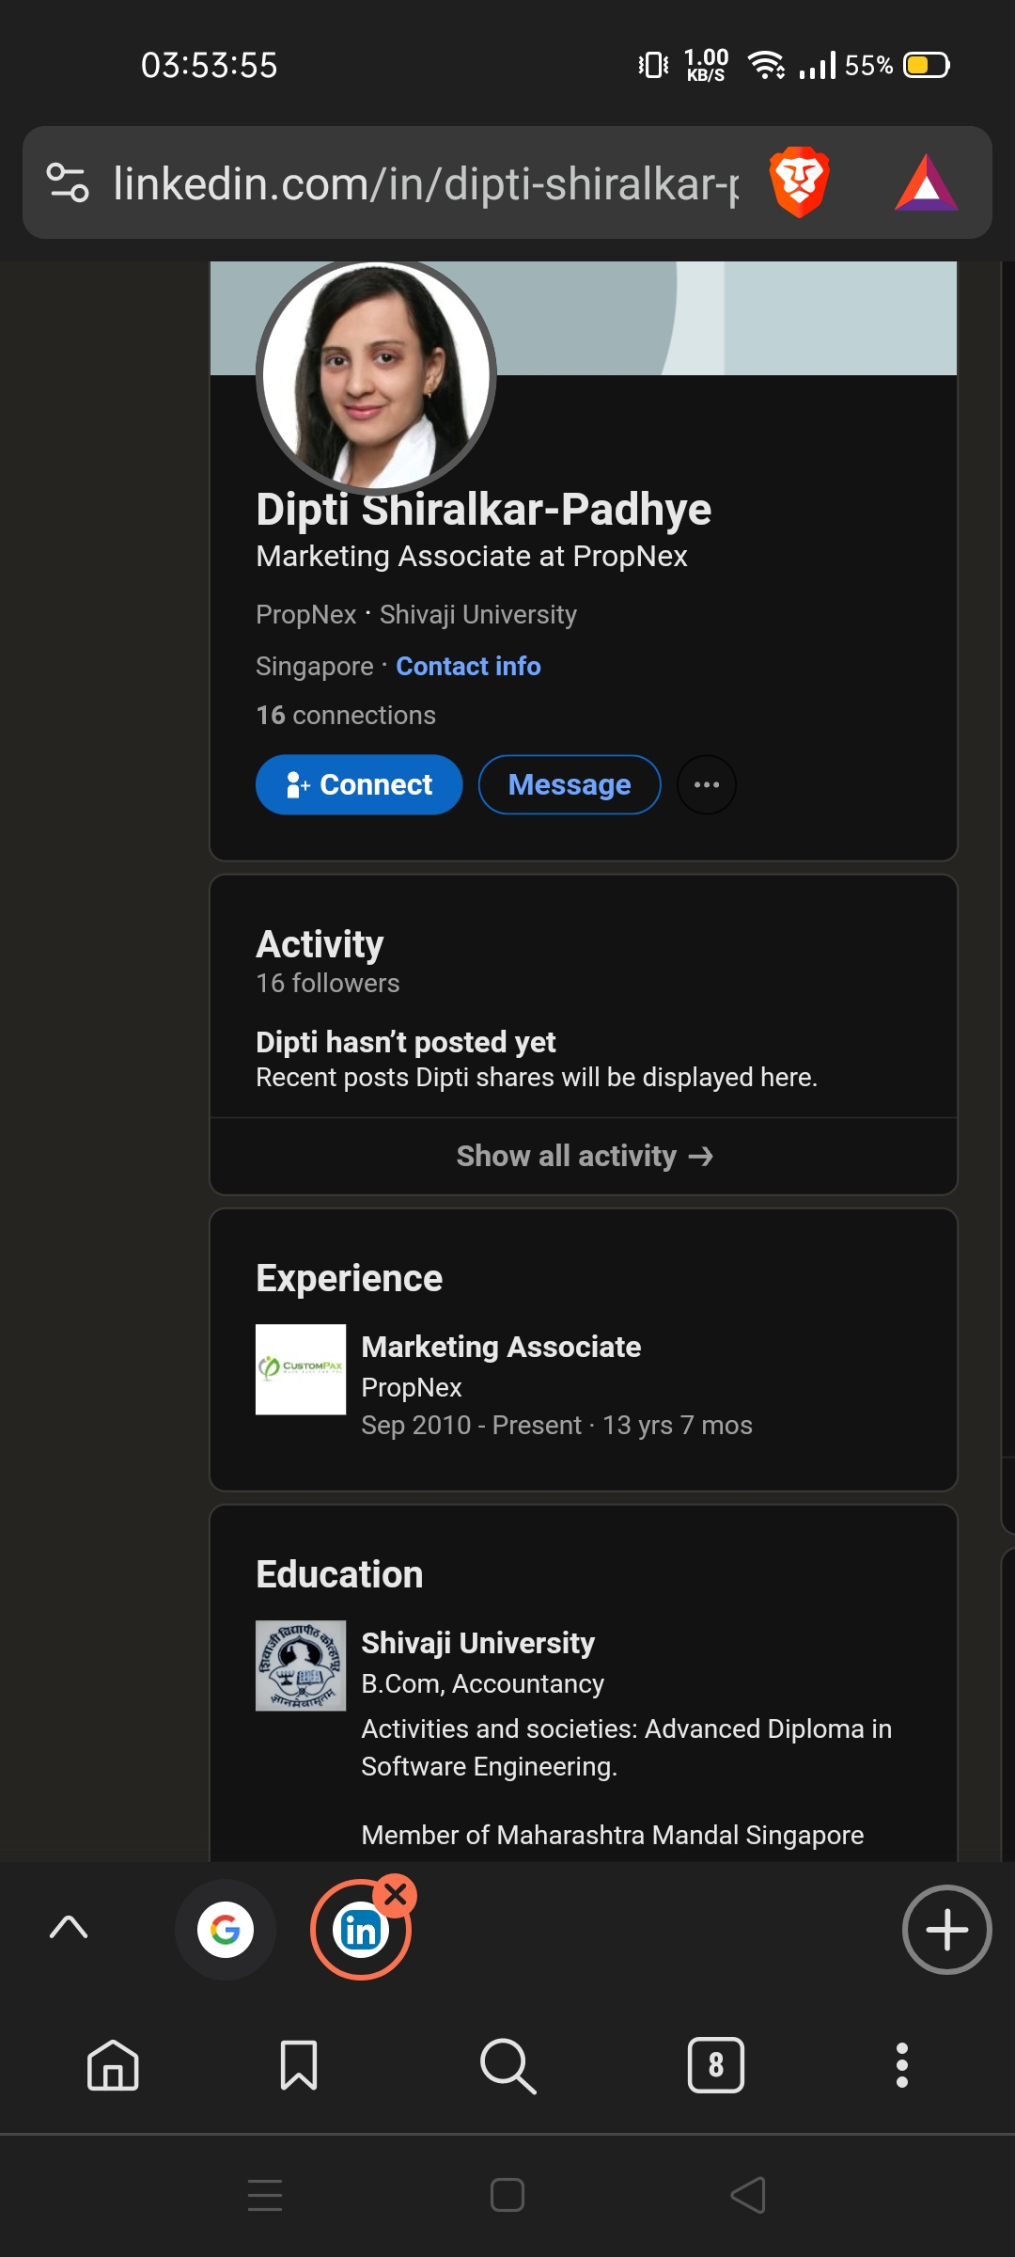This screenshot has width=1015, height=2257.
Task: Open the bookmarks icon
Action: (x=299, y=2065)
